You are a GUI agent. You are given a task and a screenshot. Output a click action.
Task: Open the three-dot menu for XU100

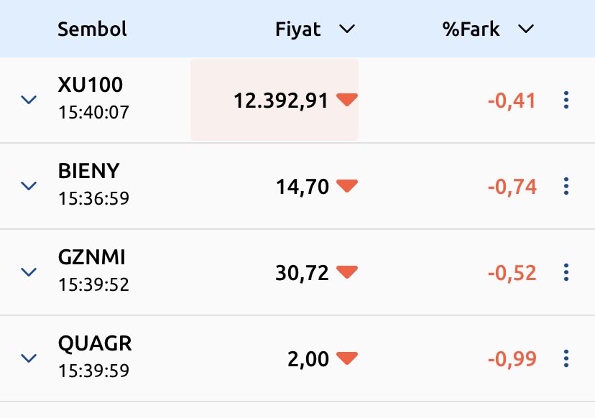click(566, 100)
